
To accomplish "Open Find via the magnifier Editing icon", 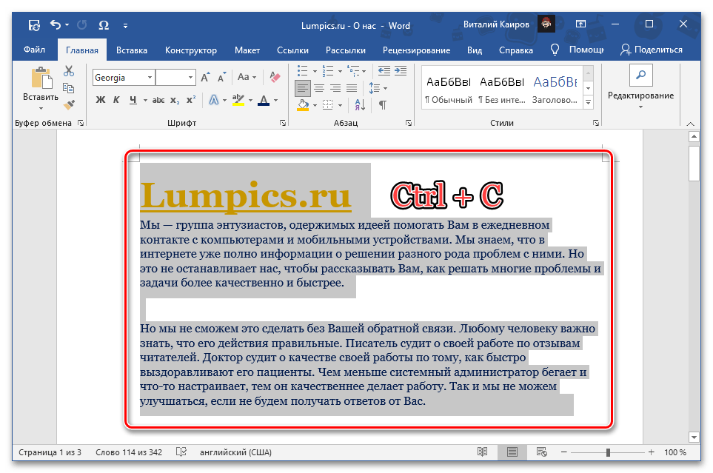I will coord(640,75).
